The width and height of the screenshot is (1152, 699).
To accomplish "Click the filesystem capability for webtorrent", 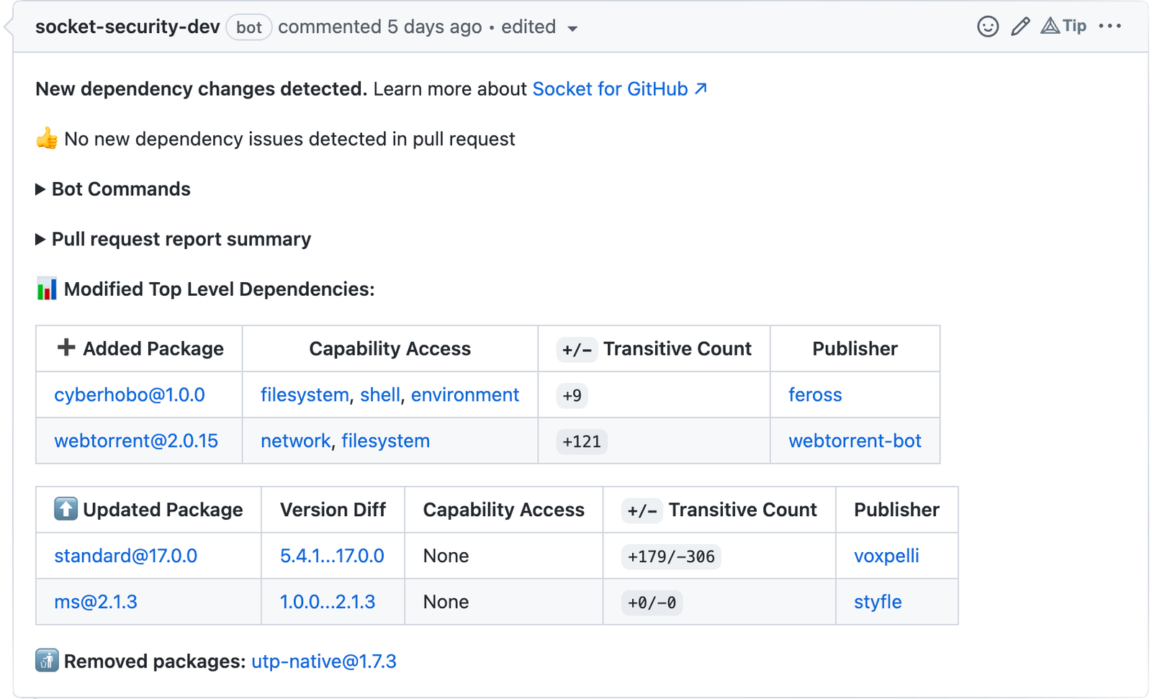I will [x=385, y=441].
